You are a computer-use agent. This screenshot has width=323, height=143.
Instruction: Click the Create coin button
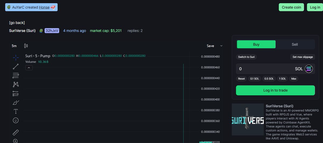tap(291, 7)
